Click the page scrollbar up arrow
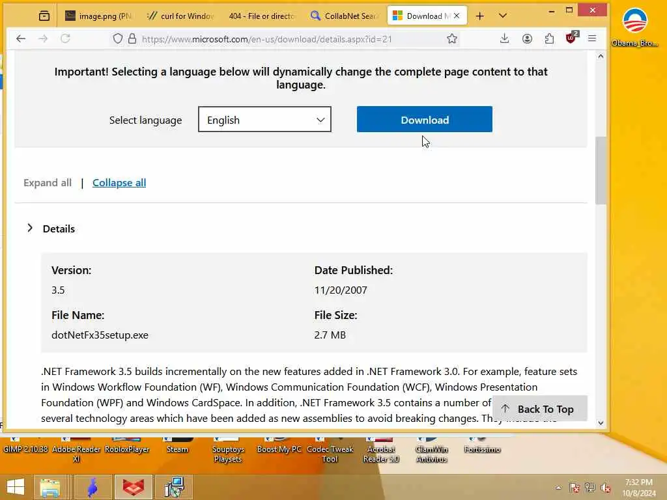Image resolution: width=667 pixels, height=500 pixels. coord(601,56)
